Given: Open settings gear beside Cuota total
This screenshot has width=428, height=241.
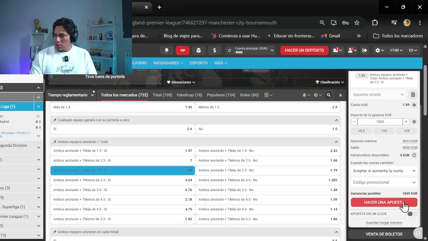Looking at the screenshot, I should tap(414, 105).
